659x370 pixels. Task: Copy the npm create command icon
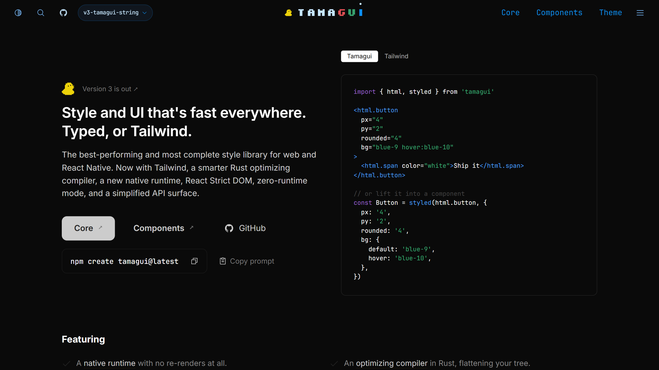coord(194,261)
